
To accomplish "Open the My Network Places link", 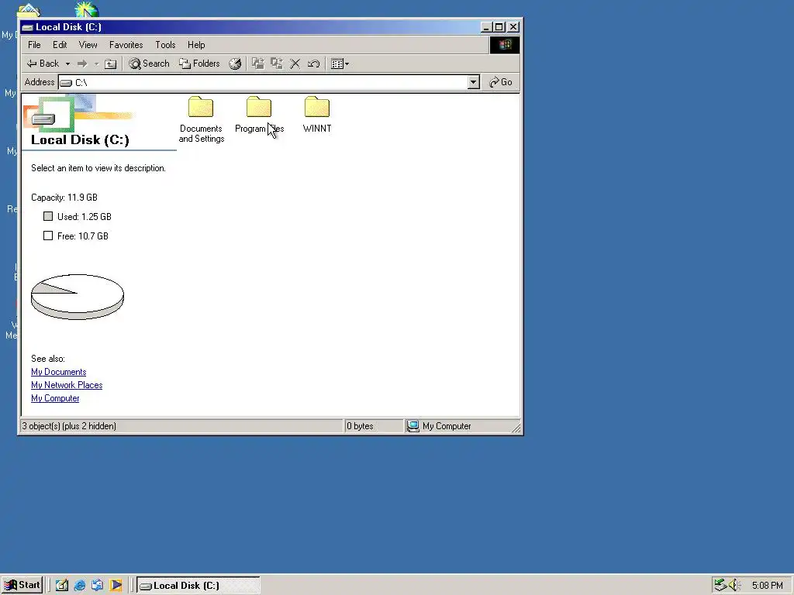I will [67, 385].
